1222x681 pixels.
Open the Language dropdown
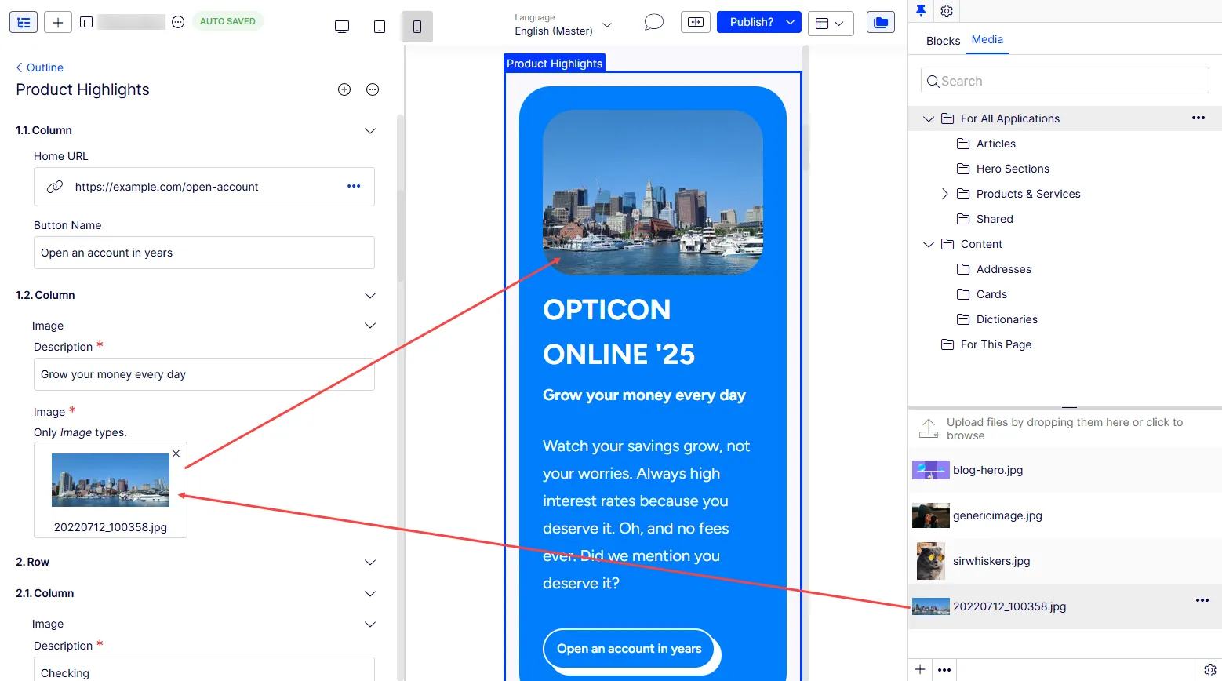(563, 24)
